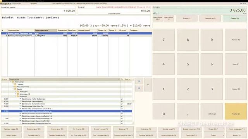Collapse the Номенклатура root folder
The image size is (248, 139).
(11, 82)
